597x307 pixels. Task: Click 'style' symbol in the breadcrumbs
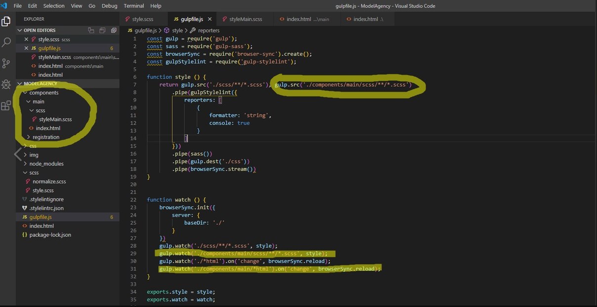pos(177,31)
